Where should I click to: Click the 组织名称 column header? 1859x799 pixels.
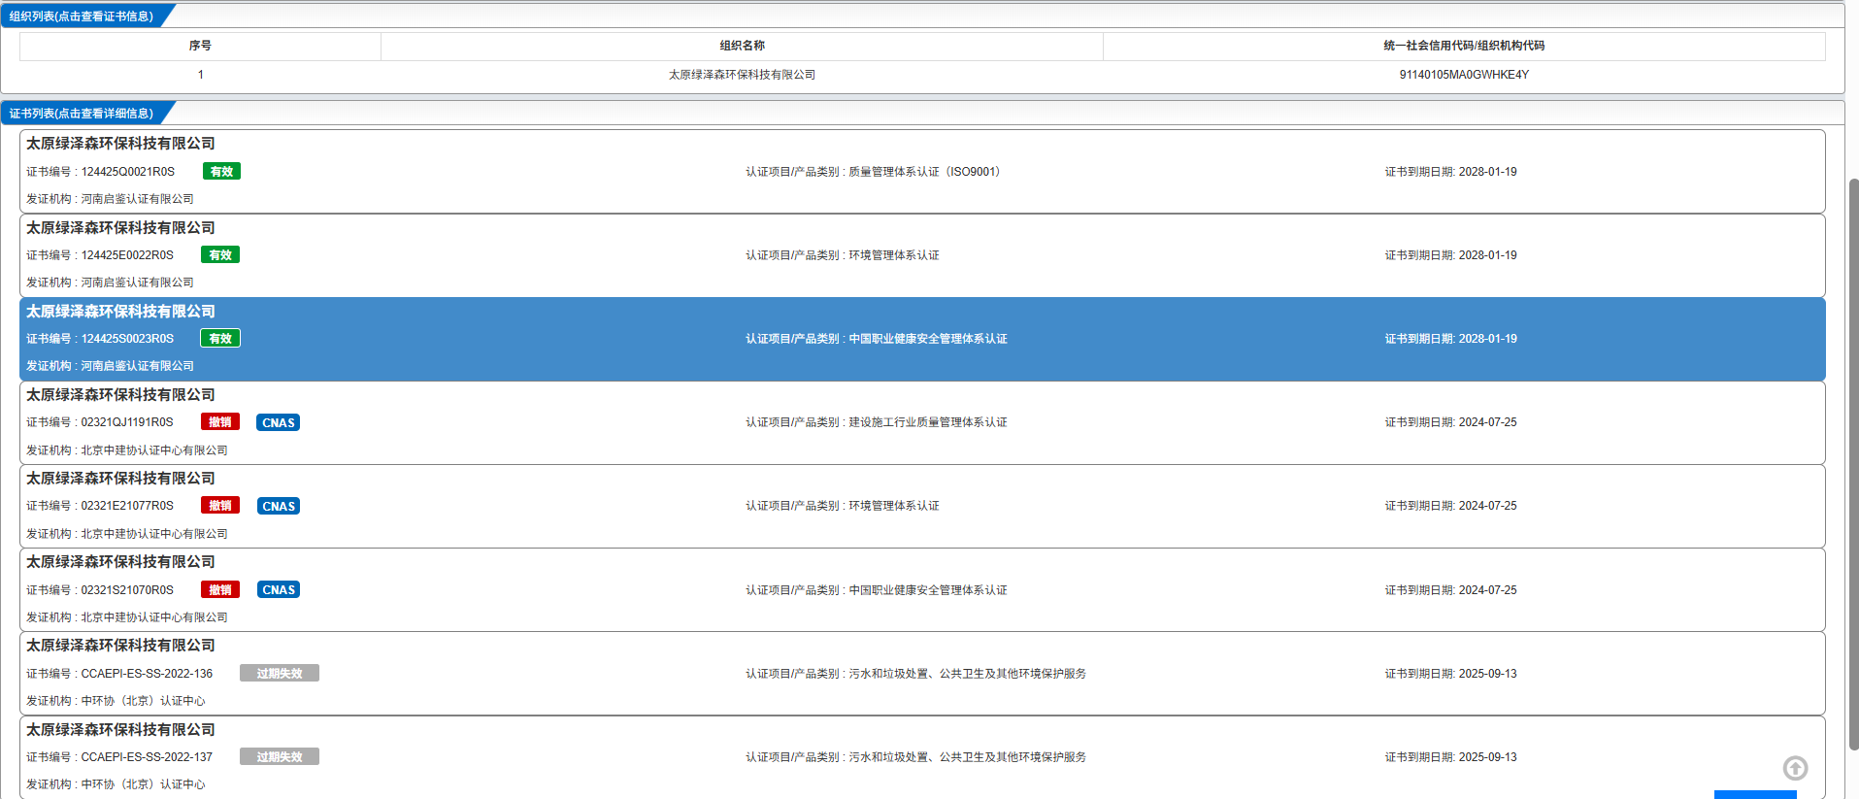(x=742, y=46)
